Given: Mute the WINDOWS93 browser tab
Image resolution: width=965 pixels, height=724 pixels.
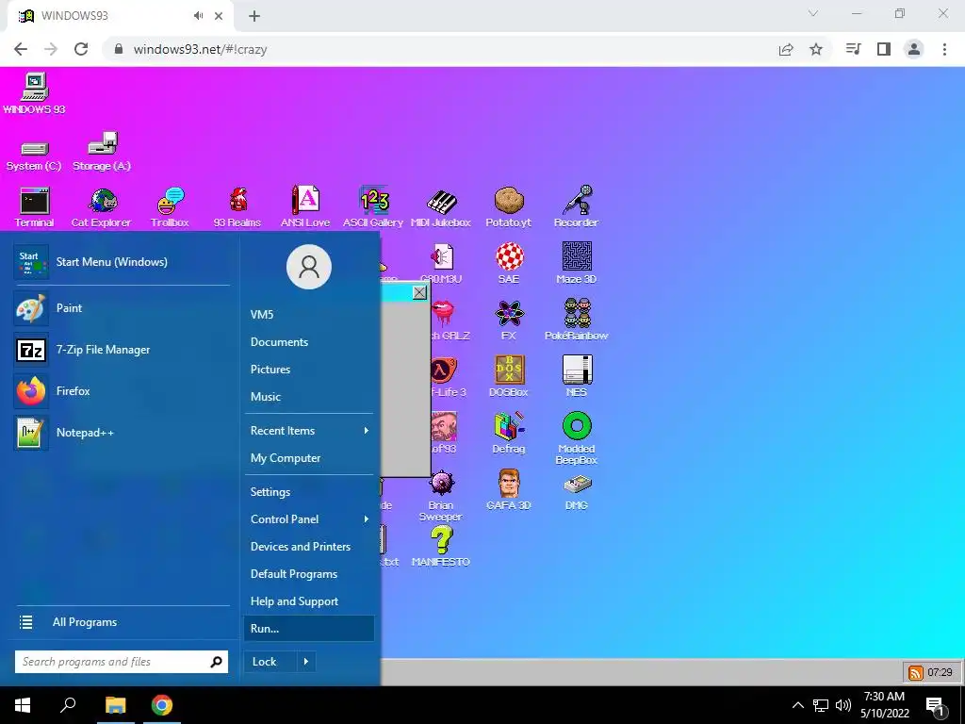Looking at the screenshot, I should click(x=198, y=15).
